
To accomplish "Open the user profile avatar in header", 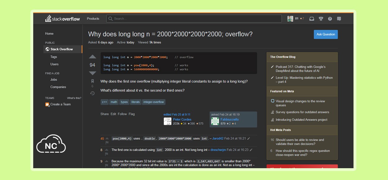I will tap(290, 19).
